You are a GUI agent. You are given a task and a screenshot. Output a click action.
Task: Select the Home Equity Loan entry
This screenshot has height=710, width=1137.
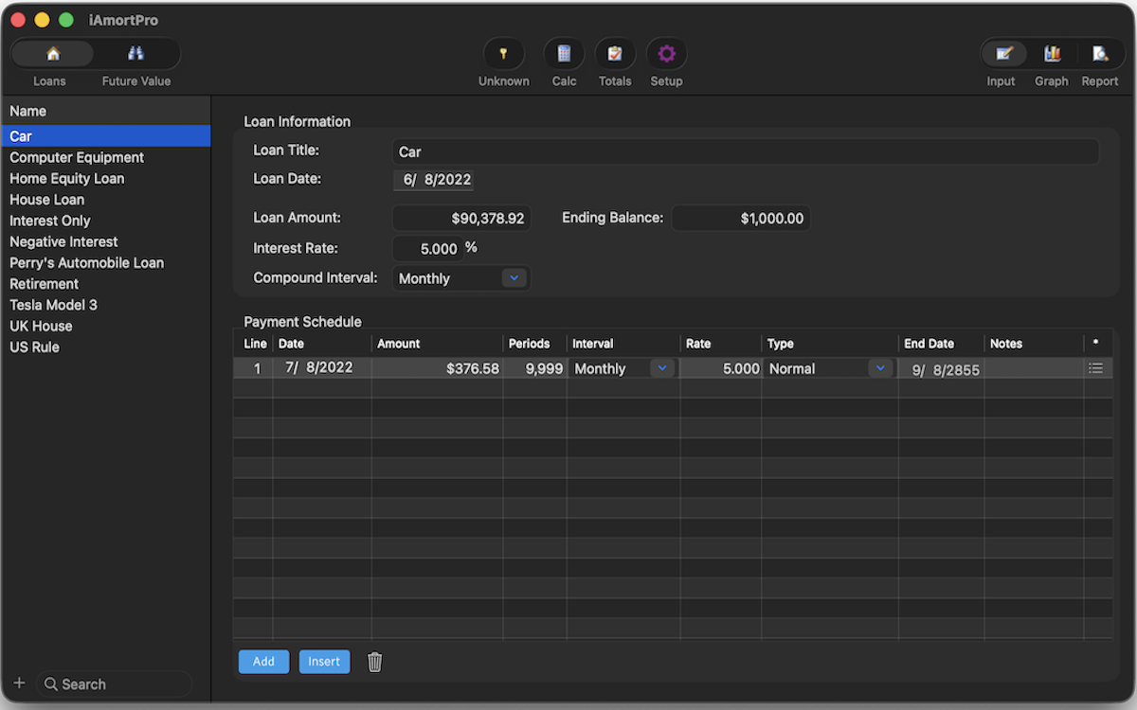(x=67, y=178)
